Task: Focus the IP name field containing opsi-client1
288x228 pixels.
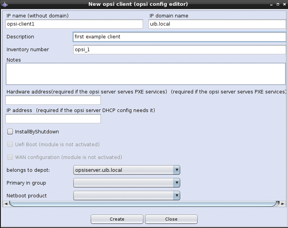Action: 74,24
